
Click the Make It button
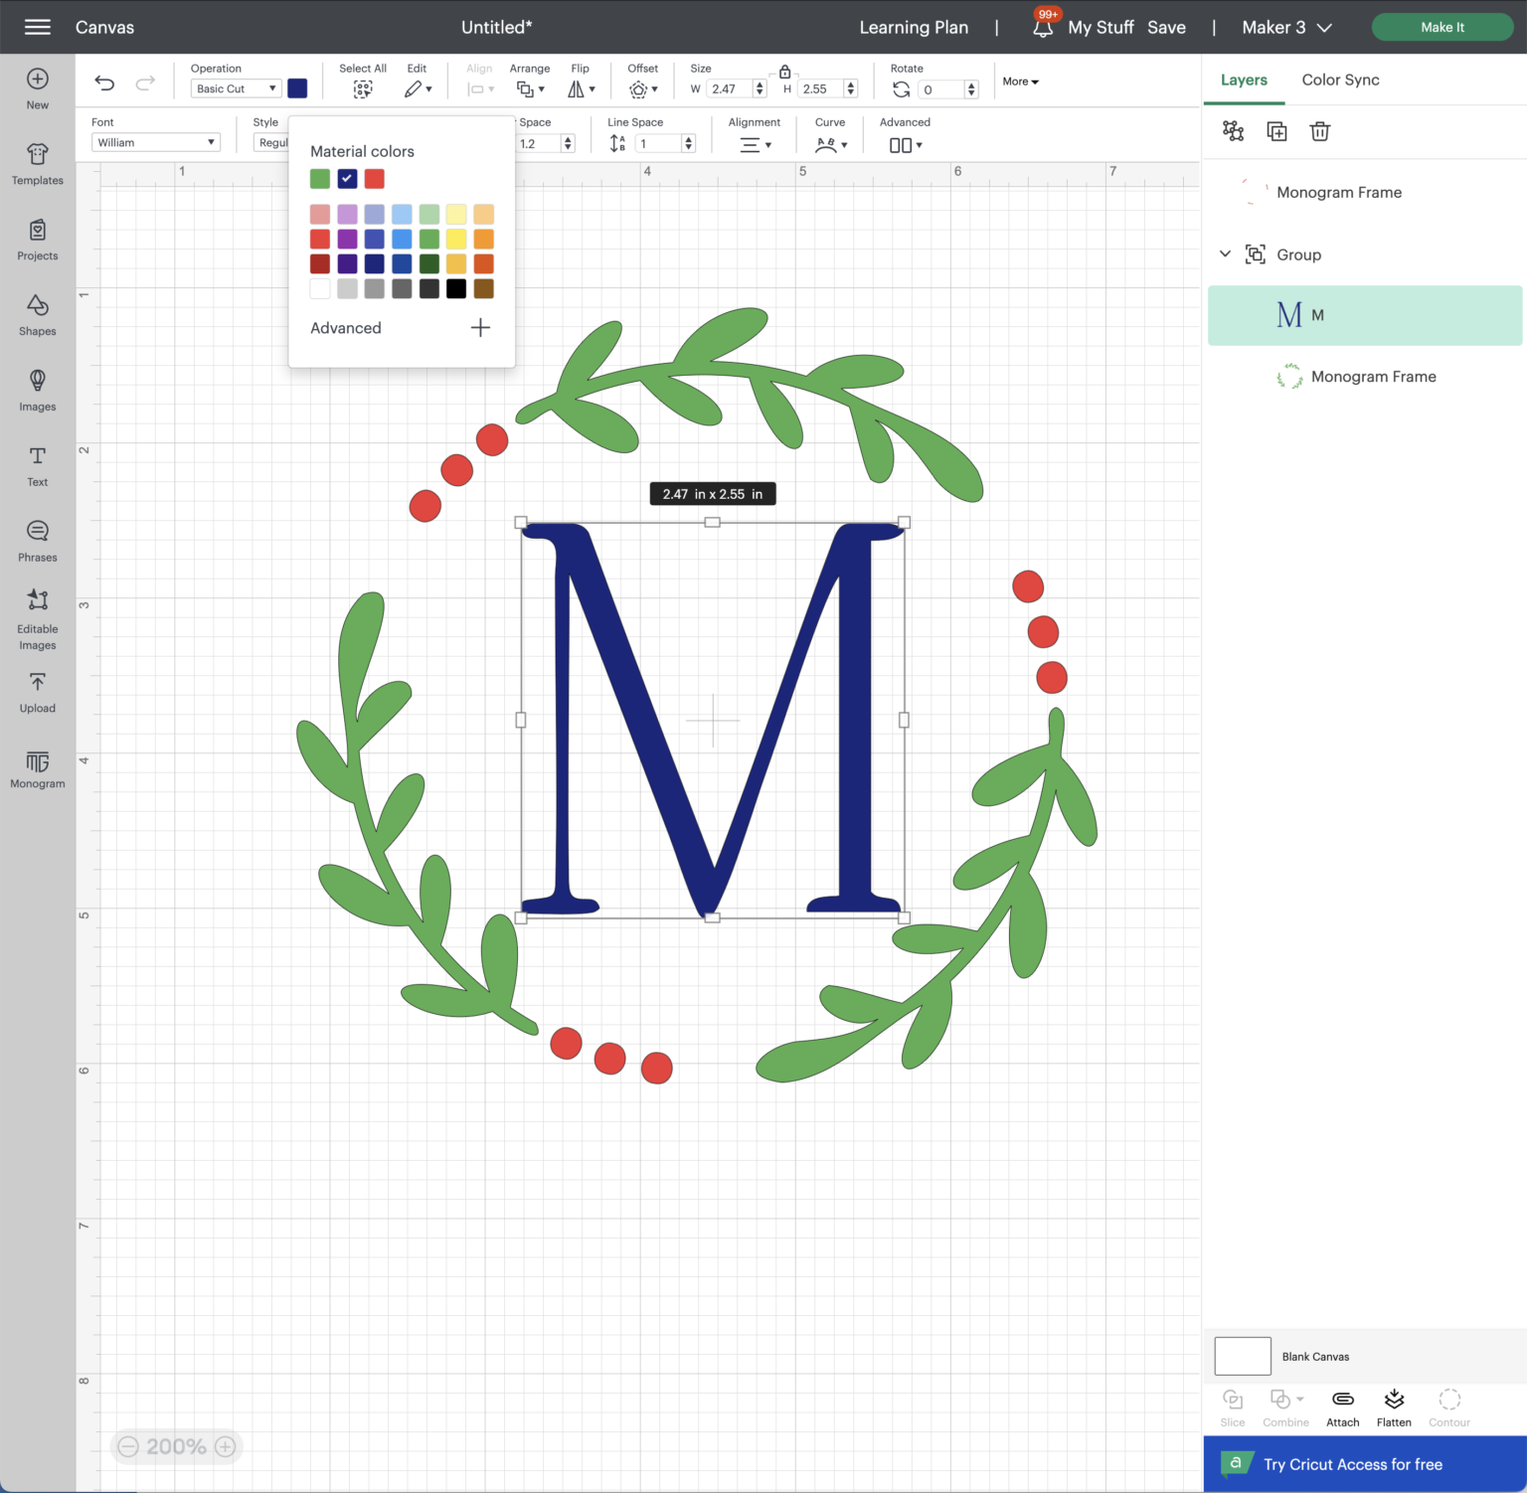(1442, 27)
